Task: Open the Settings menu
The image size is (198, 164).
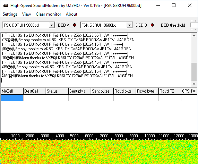Action: pyautogui.click(x=10, y=14)
